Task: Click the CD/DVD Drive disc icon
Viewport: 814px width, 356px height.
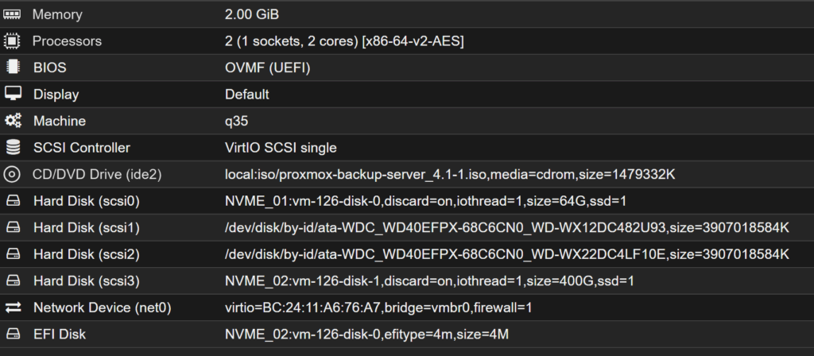Action: tap(12, 174)
